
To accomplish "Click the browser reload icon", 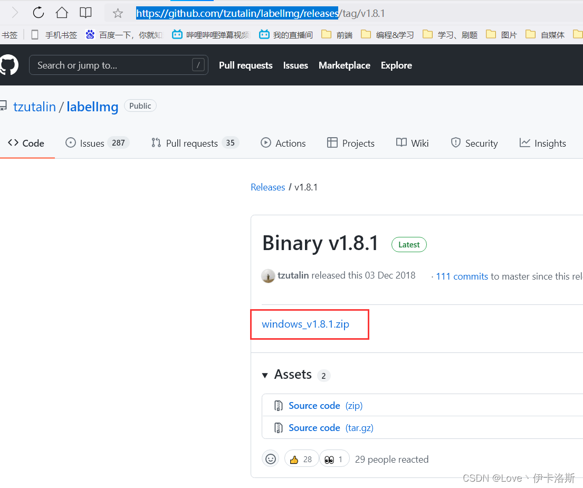I will [x=39, y=13].
